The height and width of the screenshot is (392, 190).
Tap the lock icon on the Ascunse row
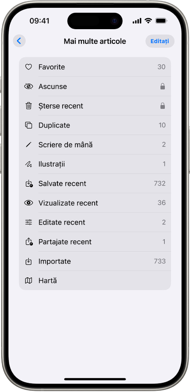tap(162, 86)
